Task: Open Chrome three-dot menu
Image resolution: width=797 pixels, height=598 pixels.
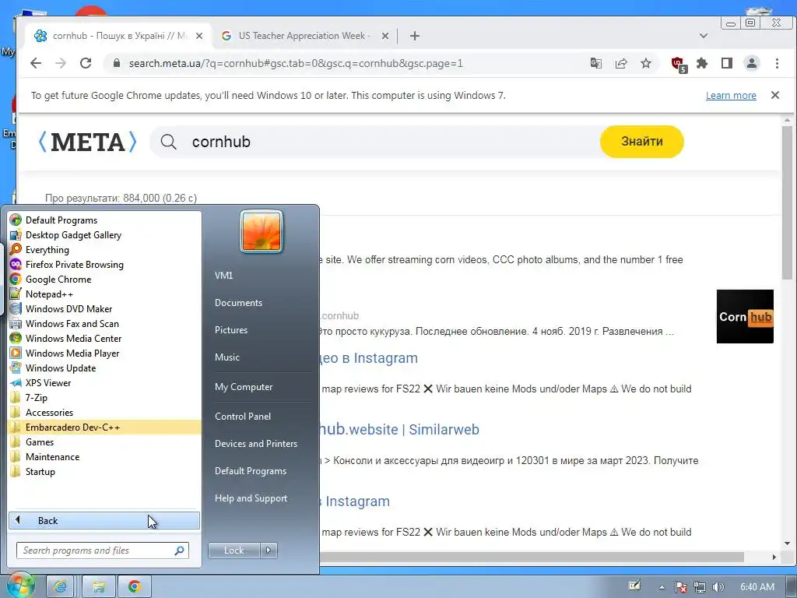Action: click(x=777, y=63)
